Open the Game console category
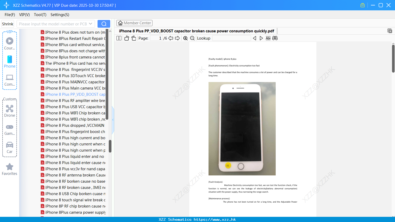The height and width of the screenshot is (222, 395). 10,130
